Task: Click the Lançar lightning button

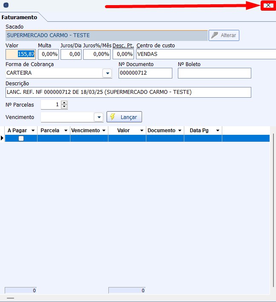Action: point(124,117)
